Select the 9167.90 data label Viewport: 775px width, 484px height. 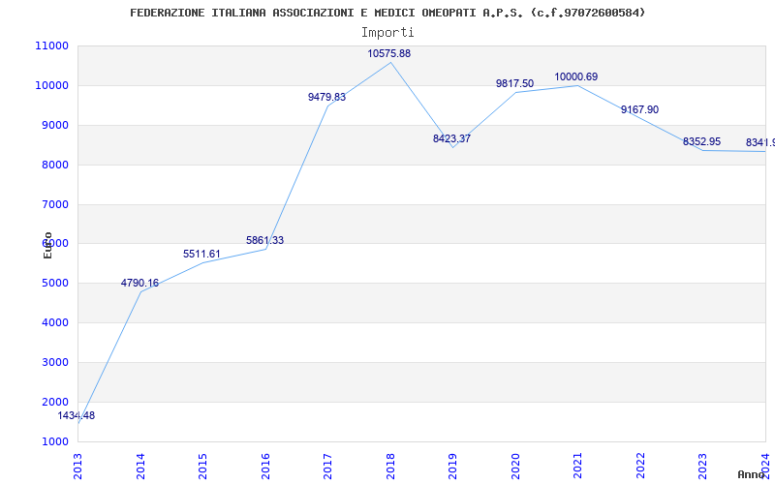click(639, 109)
